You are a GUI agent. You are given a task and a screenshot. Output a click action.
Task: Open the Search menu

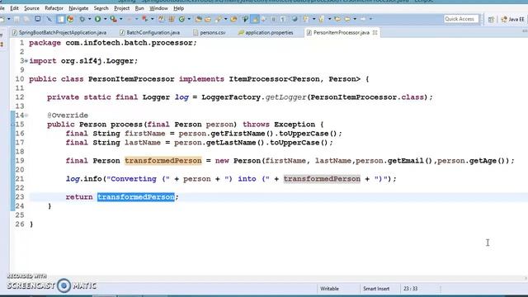pyautogui.click(x=101, y=8)
